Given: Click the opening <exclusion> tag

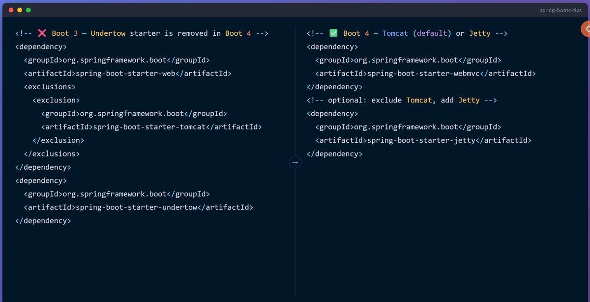Looking at the screenshot, I should tap(56, 100).
